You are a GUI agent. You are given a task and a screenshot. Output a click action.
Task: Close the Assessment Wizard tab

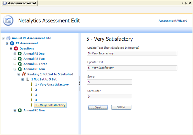coord(190,3)
